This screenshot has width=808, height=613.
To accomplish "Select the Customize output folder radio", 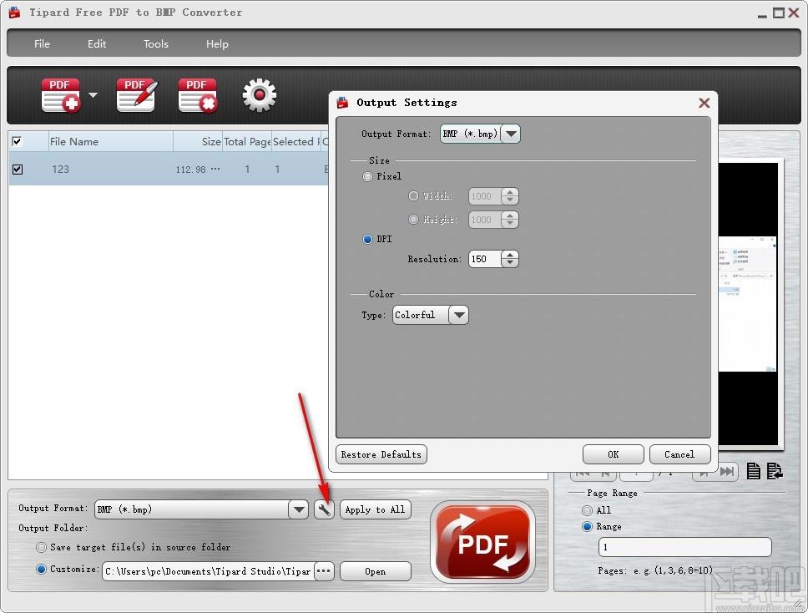I will coord(41,570).
